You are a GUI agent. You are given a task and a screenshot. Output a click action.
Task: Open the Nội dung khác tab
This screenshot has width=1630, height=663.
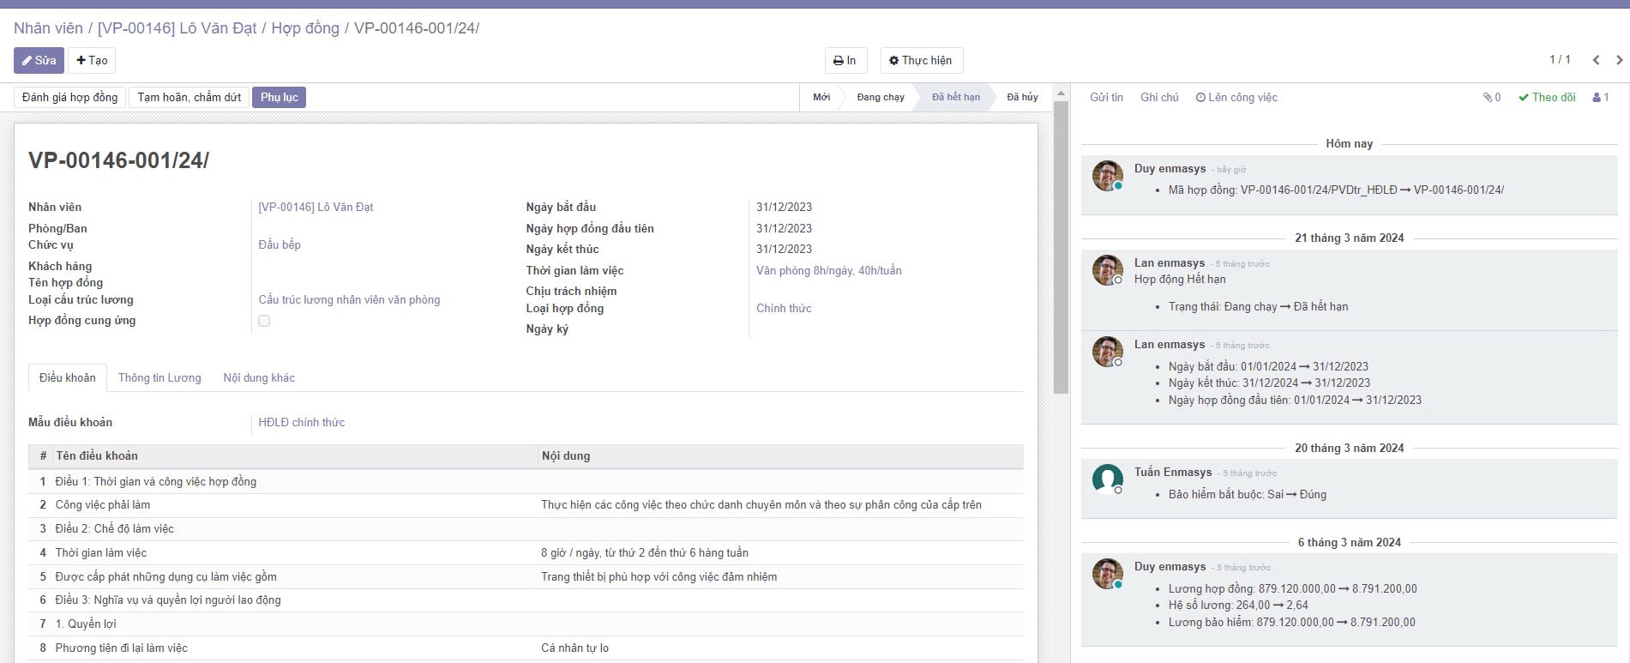point(259,378)
